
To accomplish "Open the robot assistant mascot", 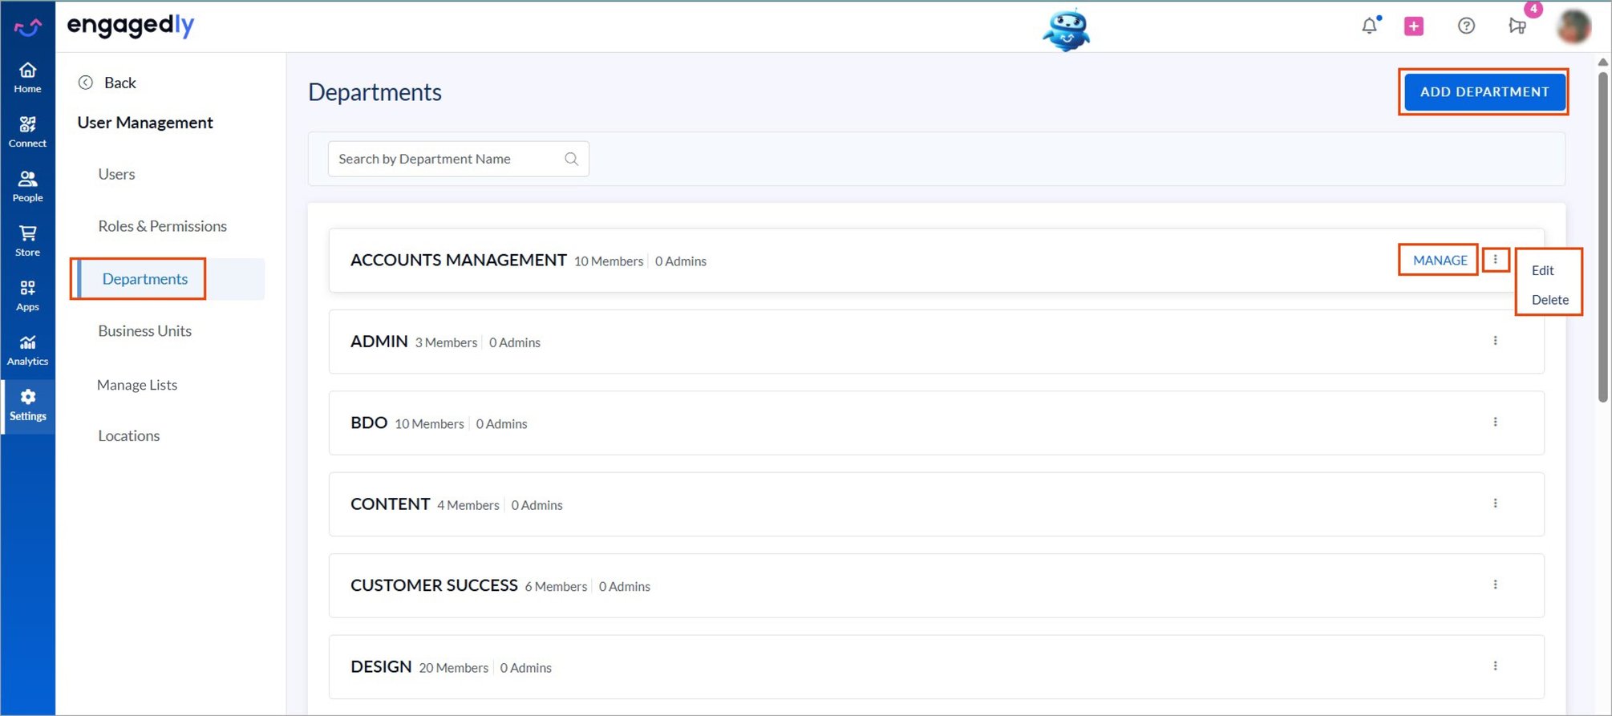I will click(x=1066, y=30).
